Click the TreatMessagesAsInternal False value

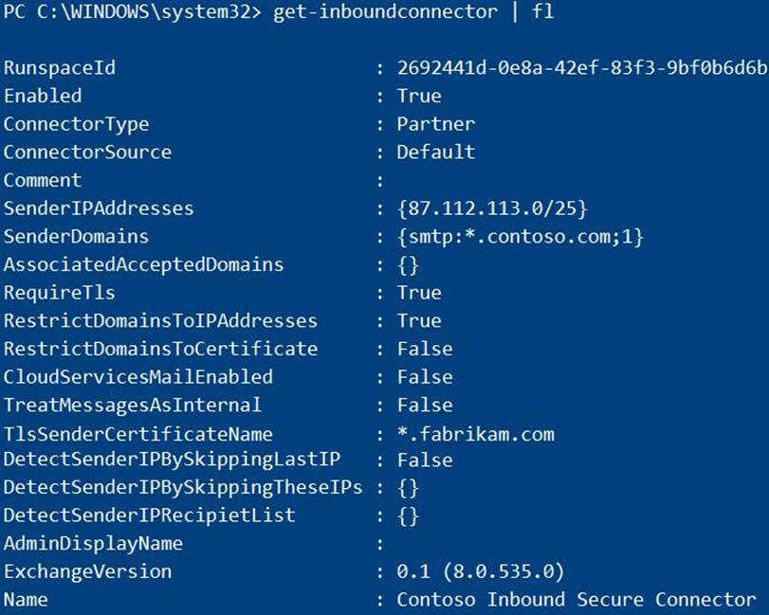[x=425, y=405]
